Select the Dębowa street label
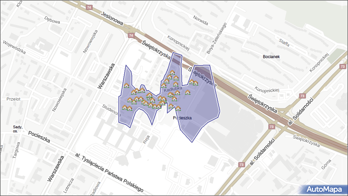 pyautogui.click(x=52, y=21)
